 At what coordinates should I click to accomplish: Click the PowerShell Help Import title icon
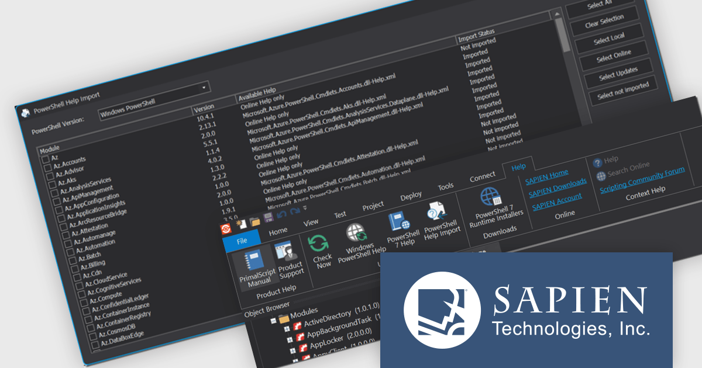coord(25,113)
